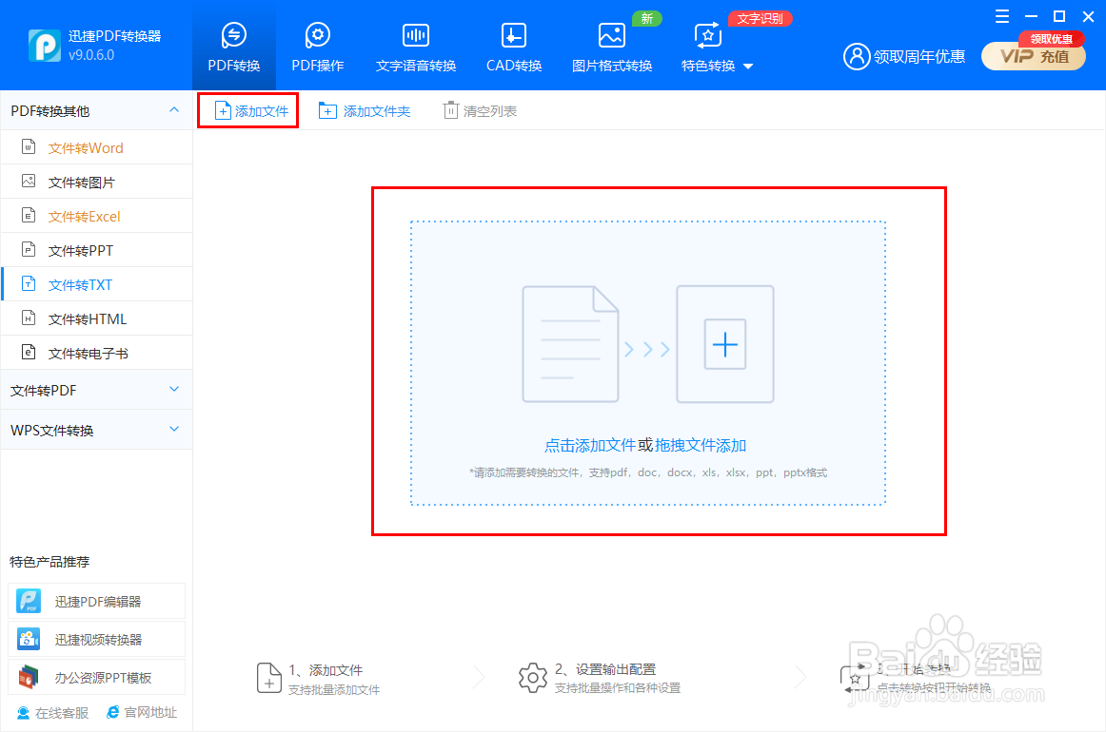Click the user account avatar icon
Screen dimensions: 1106x732
857,56
